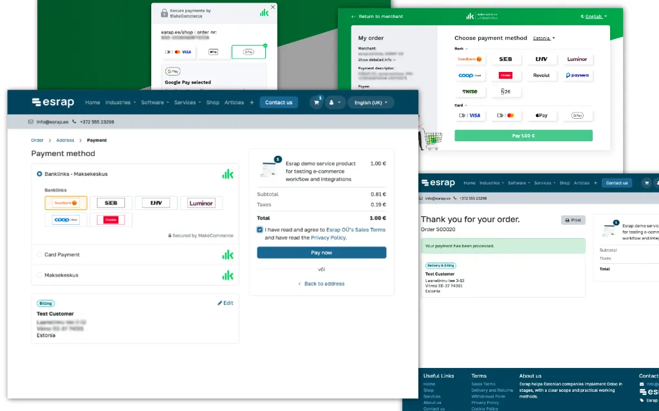Select Apple Pay in Secure payments popup
Viewport: 659px width, 411px height.
click(214, 52)
